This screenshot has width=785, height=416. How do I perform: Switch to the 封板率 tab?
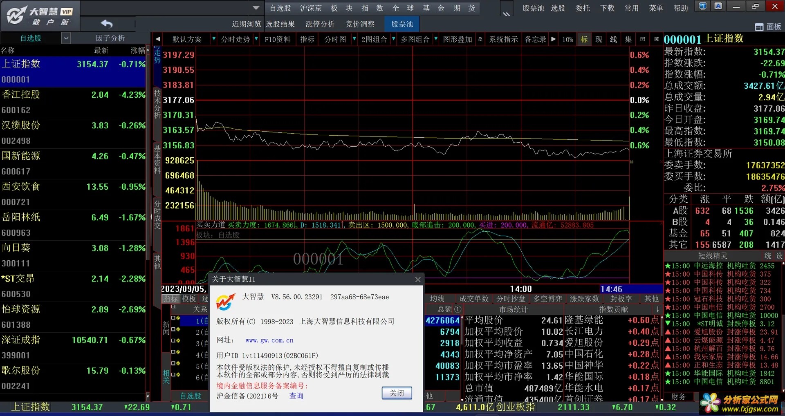coord(621,299)
